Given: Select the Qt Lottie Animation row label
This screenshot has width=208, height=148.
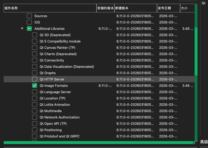Looking at the screenshot, I should 55,105.
